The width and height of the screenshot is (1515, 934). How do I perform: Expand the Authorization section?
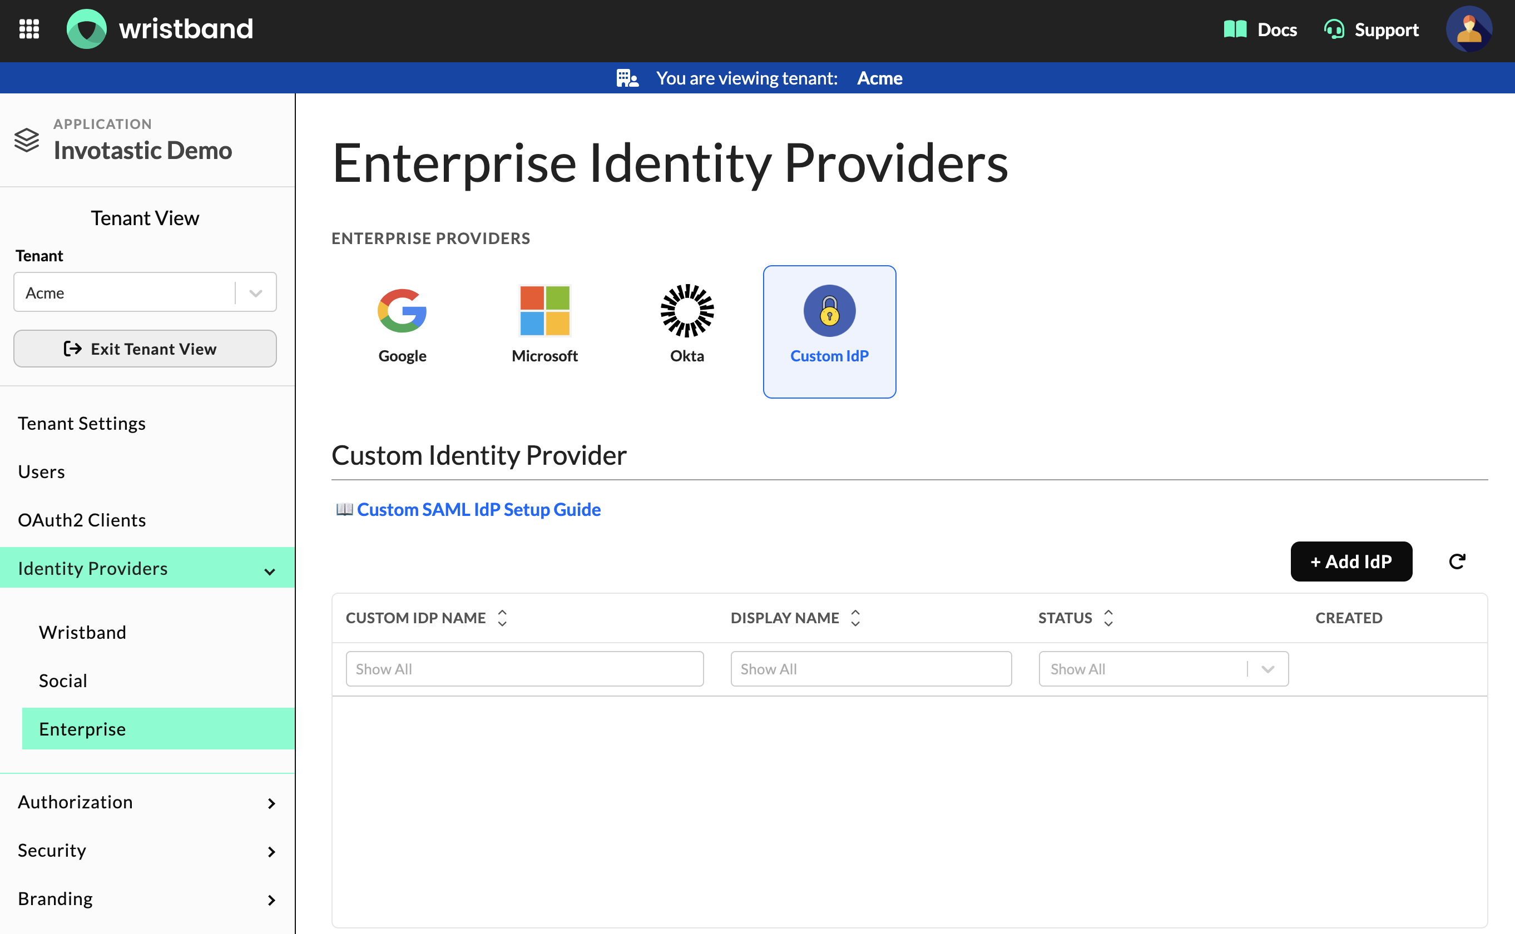coord(271,803)
